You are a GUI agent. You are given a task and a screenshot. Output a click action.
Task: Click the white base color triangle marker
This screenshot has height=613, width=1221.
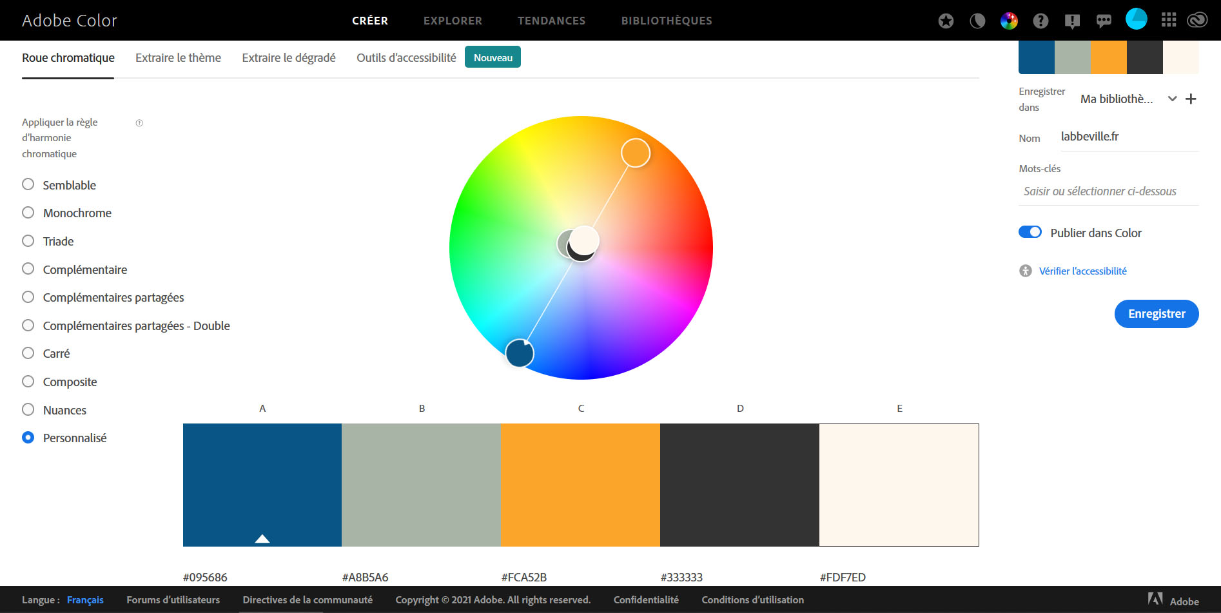pyautogui.click(x=262, y=538)
